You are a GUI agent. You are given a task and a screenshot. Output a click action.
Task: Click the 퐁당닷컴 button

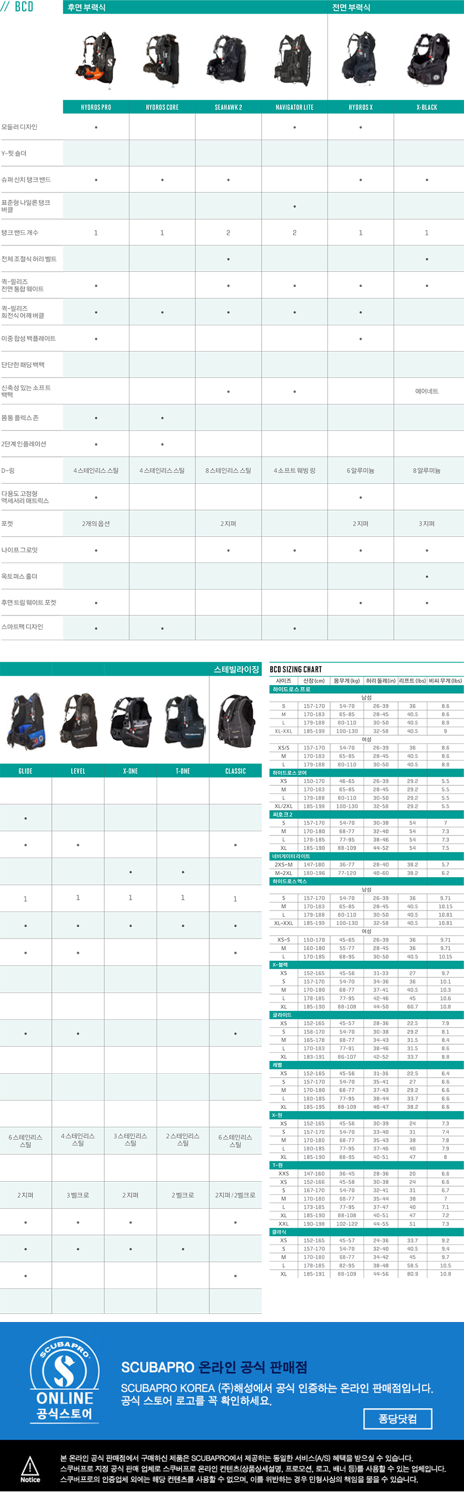click(x=397, y=1418)
